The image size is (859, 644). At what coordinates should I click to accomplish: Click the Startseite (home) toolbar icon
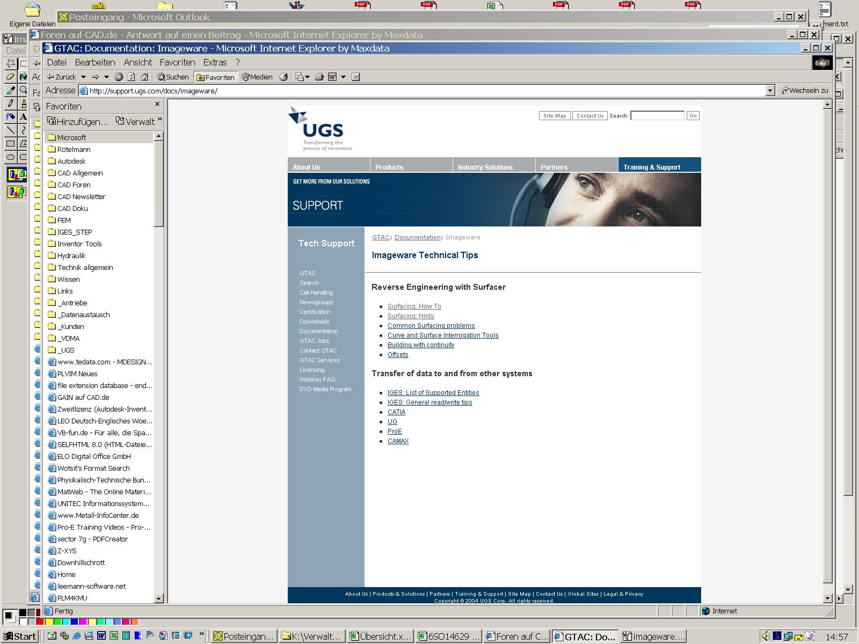145,77
